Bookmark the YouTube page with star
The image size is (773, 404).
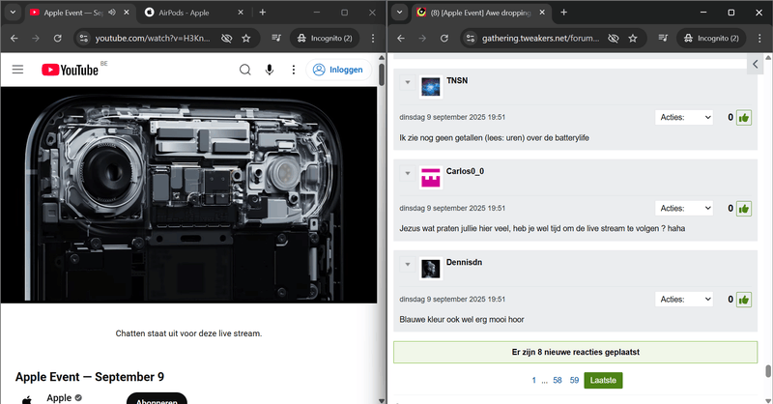tap(246, 38)
